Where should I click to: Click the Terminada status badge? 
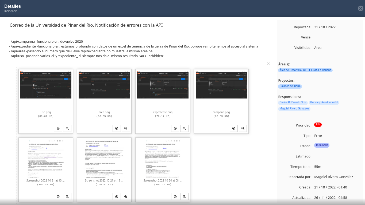[322, 145]
